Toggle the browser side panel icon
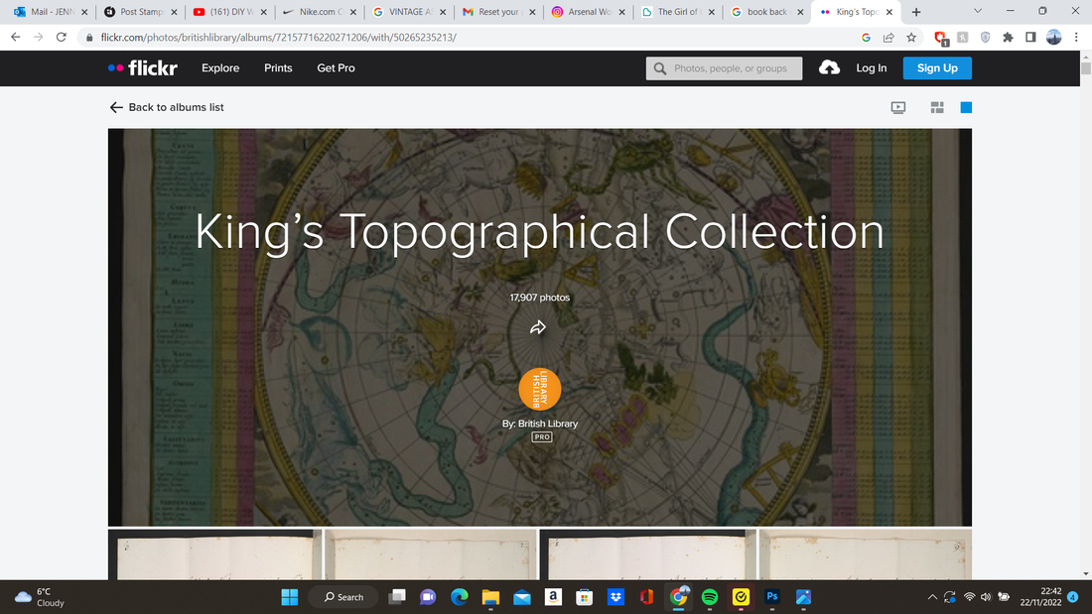This screenshot has height=614, width=1092. [x=1030, y=38]
